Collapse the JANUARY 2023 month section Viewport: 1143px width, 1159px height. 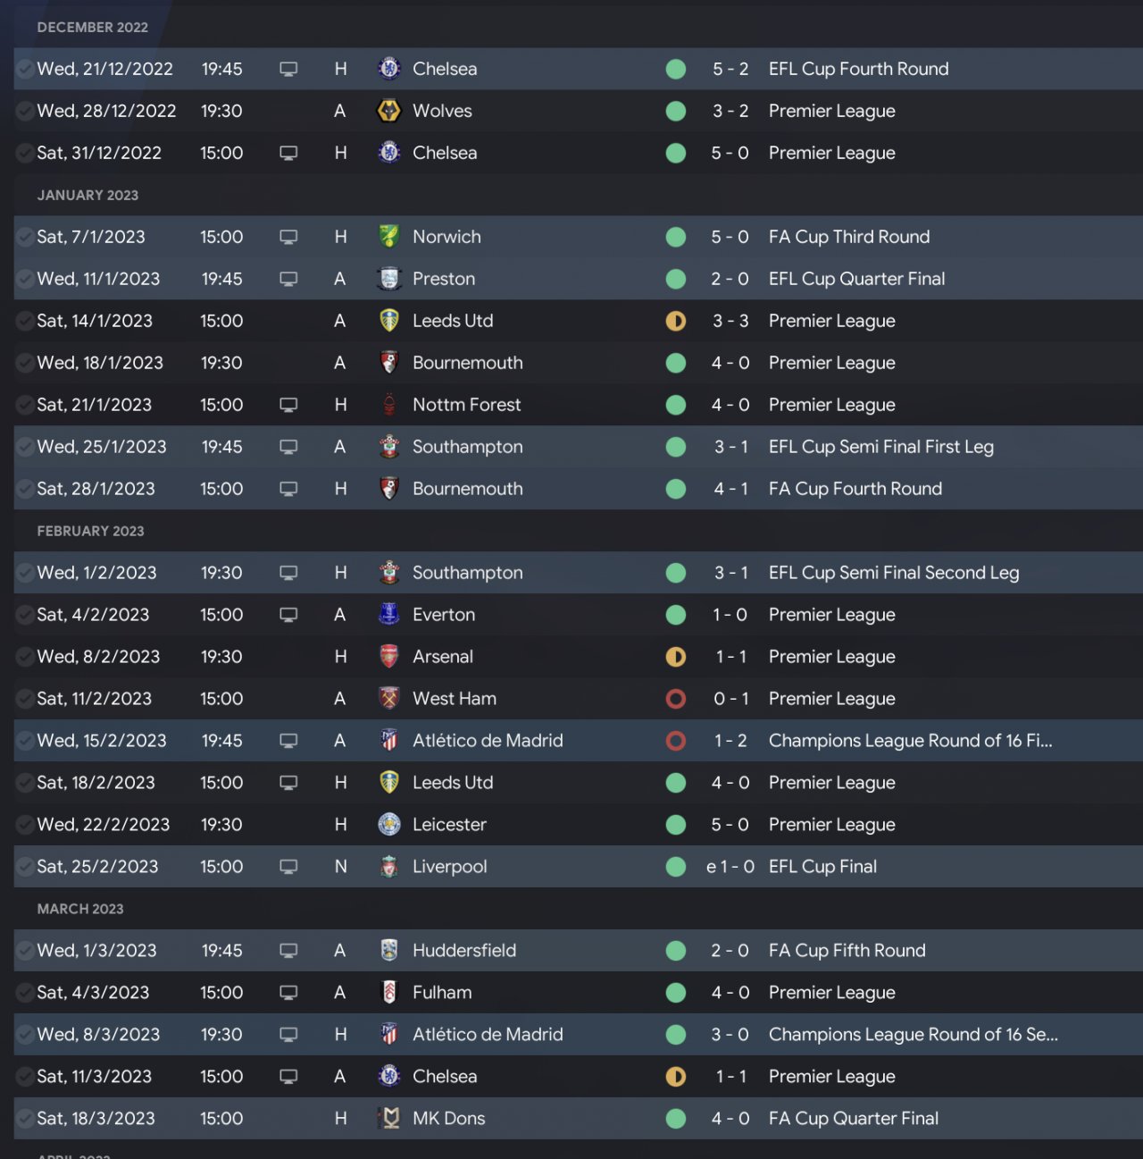click(88, 195)
